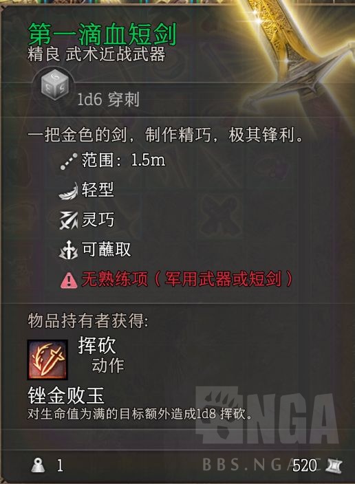Click the feather Light property icon
This screenshot has width=355, height=484.
(x=68, y=191)
